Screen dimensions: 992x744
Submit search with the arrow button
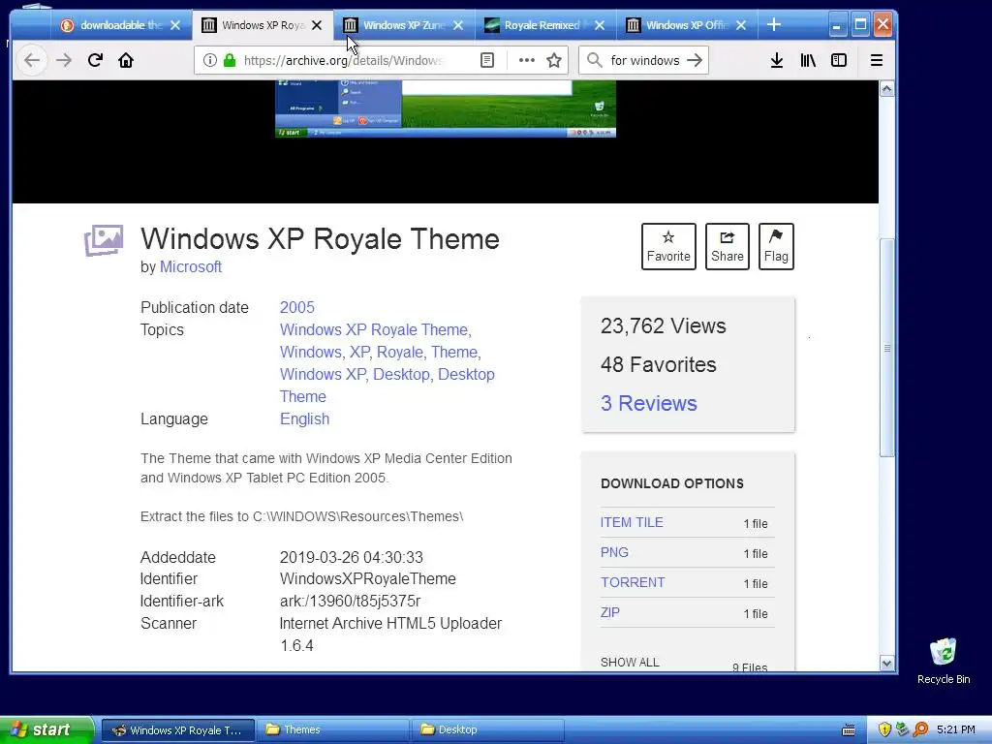point(695,60)
